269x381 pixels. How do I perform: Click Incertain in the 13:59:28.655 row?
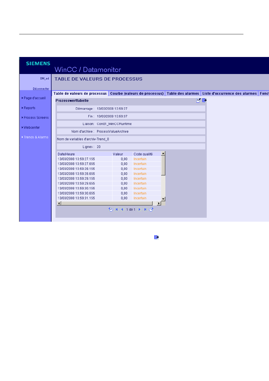click(x=140, y=174)
